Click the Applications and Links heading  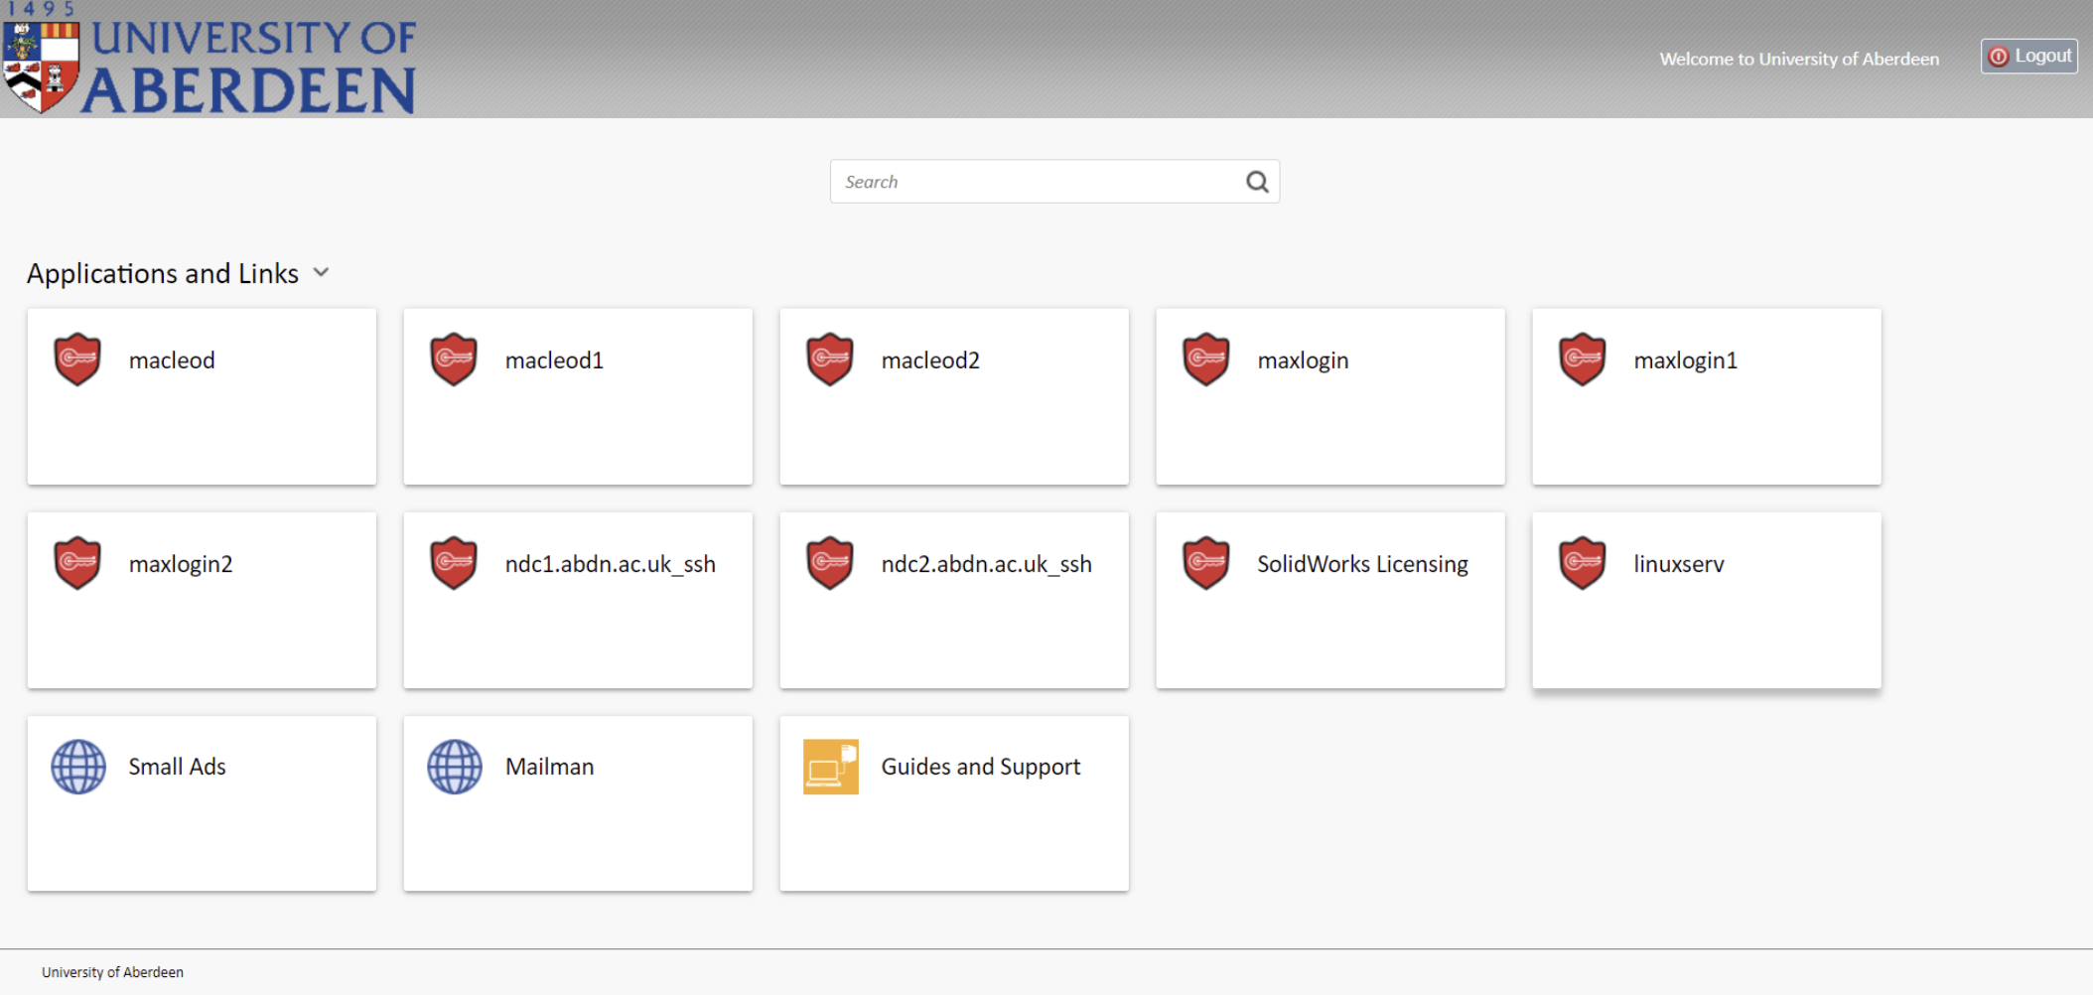click(163, 273)
